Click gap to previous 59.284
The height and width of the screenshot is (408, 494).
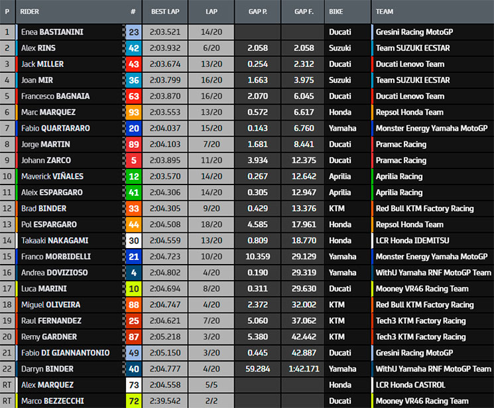tap(258, 369)
